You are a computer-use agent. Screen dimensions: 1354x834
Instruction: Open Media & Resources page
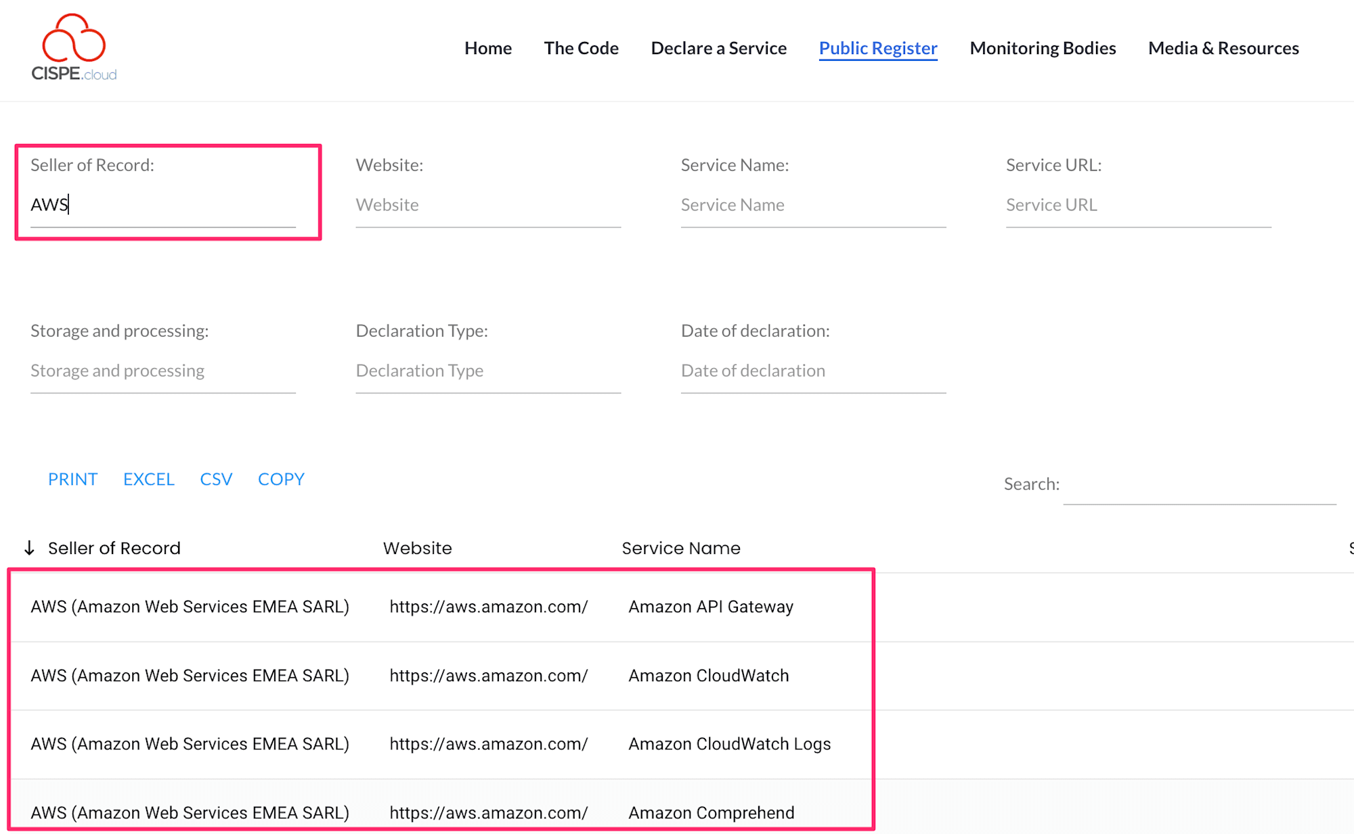1223,48
